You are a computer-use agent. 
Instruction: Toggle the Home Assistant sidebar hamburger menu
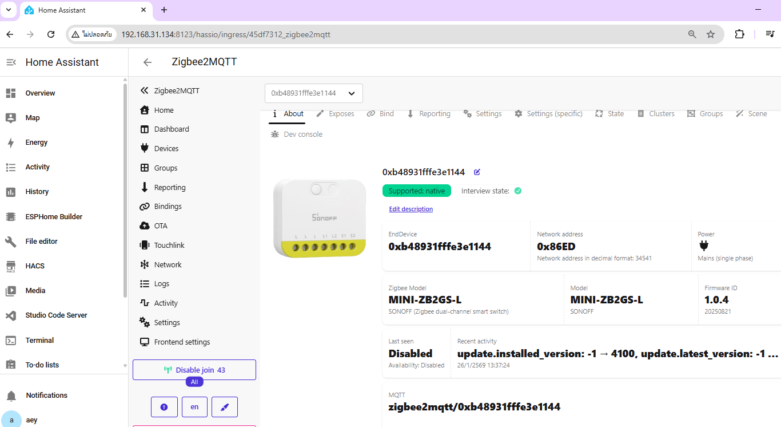point(11,62)
